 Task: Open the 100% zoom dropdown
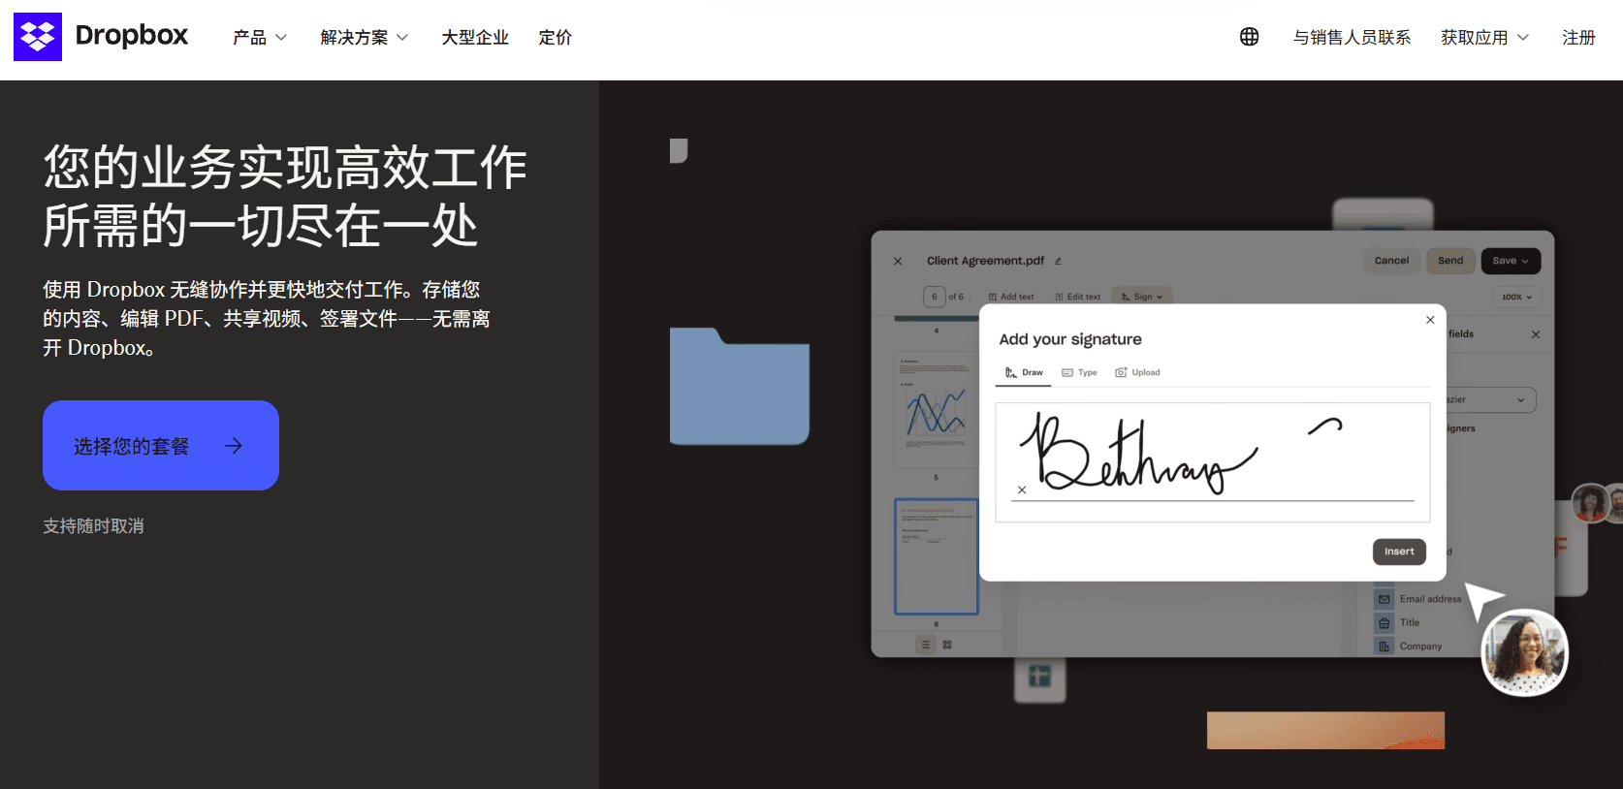point(1517,297)
